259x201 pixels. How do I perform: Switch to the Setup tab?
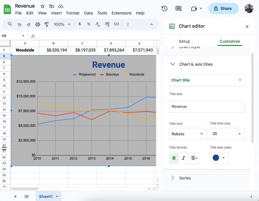pos(184,41)
